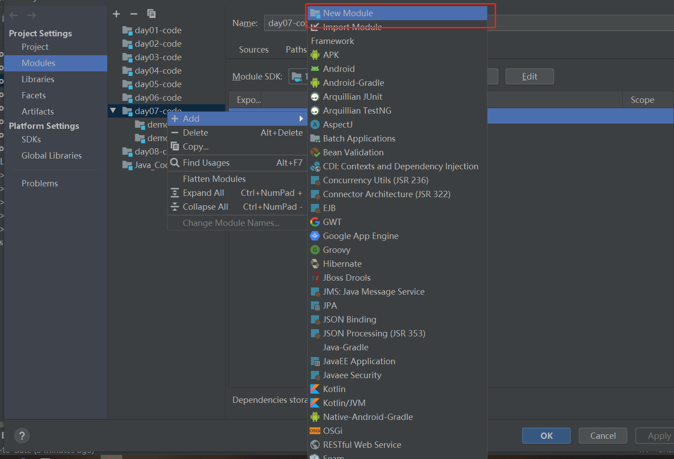Choose the JSON Binding framework
674x459 pixels.
(398, 319)
